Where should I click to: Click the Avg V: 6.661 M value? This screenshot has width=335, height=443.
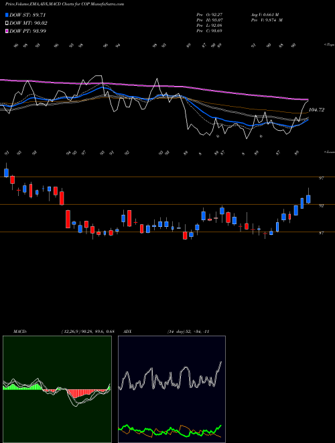point(265,15)
